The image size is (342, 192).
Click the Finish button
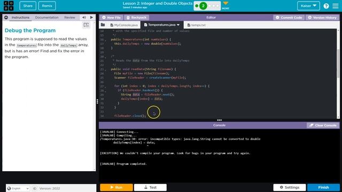click(x=323, y=187)
